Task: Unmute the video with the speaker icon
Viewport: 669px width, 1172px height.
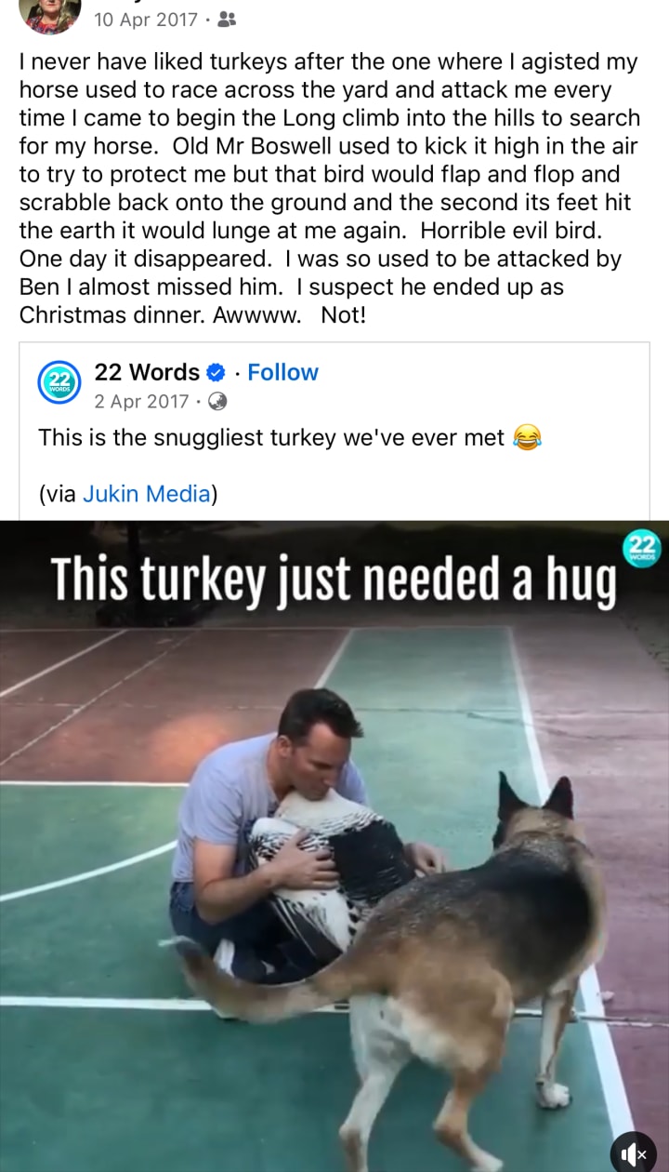Action: click(x=634, y=1153)
